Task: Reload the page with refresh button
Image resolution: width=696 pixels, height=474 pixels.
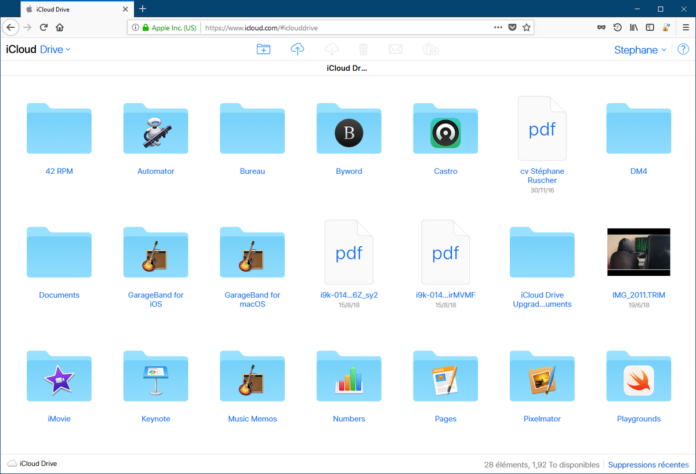Action: coord(43,27)
